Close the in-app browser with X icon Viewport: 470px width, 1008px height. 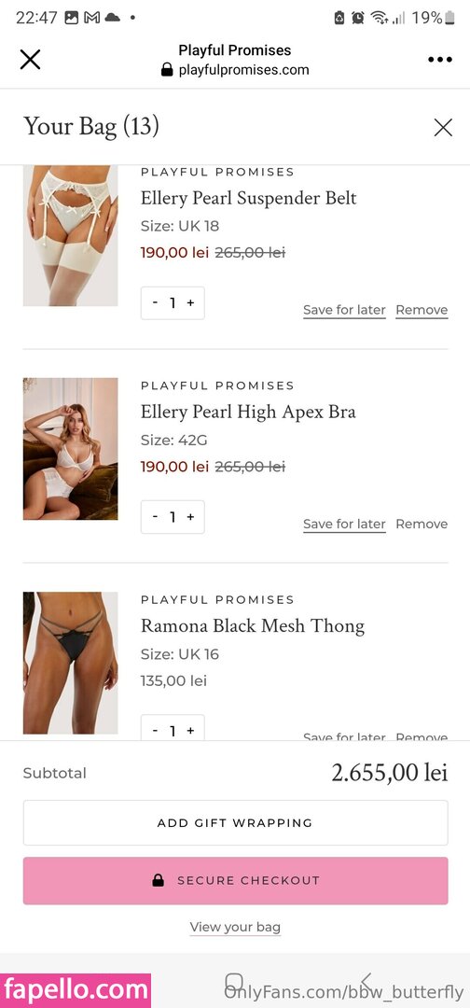coord(30,60)
